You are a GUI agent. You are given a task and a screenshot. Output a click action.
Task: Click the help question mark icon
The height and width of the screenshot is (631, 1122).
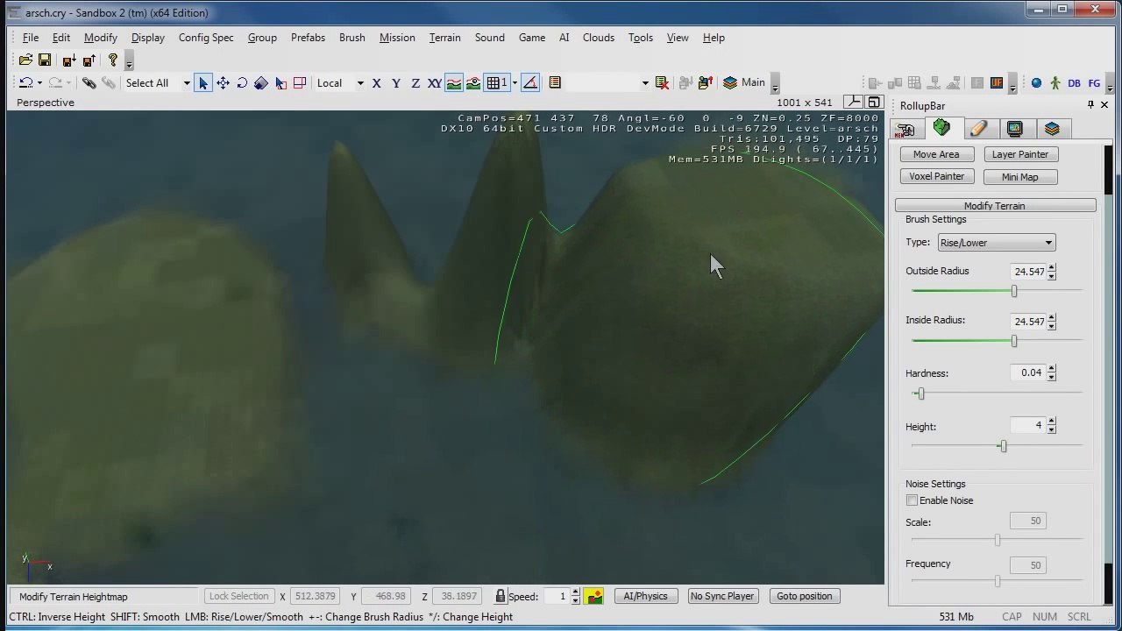(112, 60)
